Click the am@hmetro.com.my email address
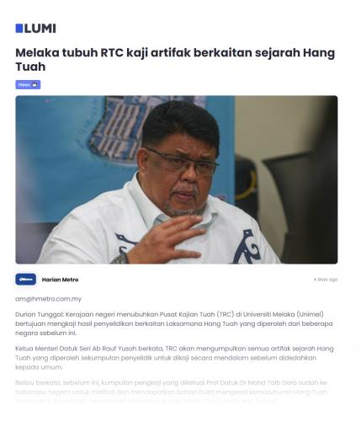Image resolution: width=361 pixels, height=421 pixels. point(48,299)
